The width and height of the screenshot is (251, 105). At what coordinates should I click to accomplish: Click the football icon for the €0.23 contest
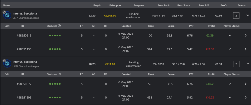pos(7,63)
